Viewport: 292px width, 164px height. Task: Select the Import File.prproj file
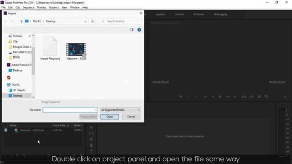click(50, 48)
